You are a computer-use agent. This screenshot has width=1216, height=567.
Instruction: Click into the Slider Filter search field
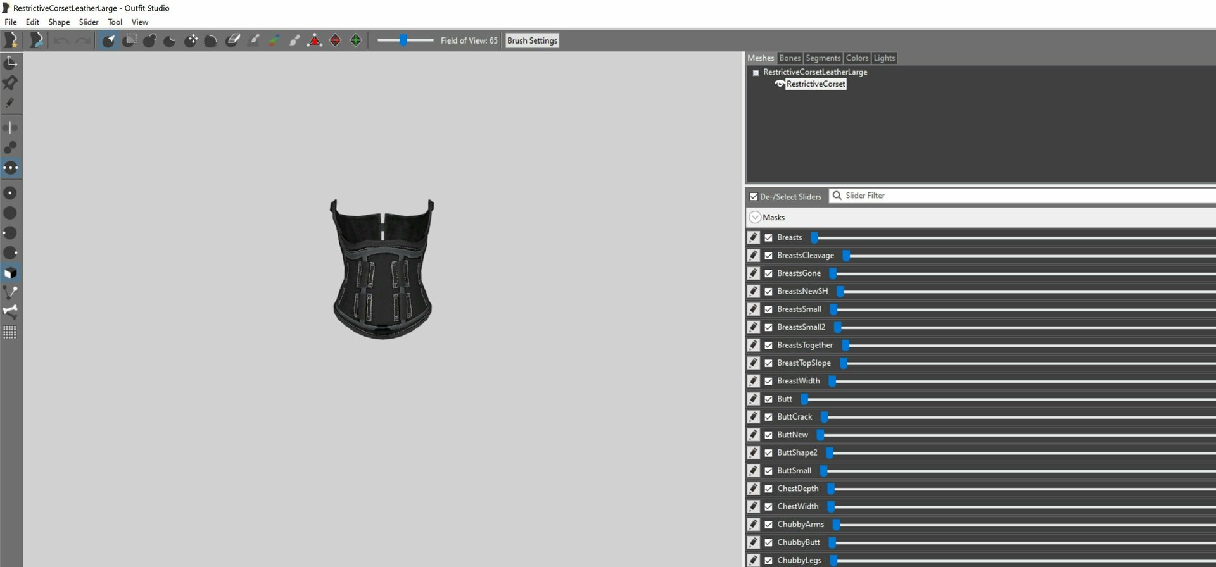[1013, 196]
